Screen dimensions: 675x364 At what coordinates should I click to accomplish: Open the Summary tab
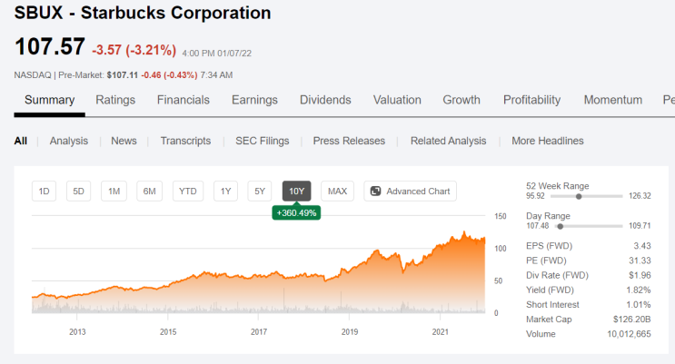(49, 100)
